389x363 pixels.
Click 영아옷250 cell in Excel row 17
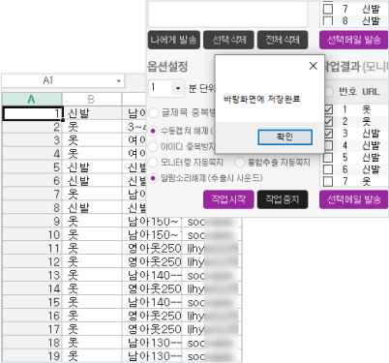click(152, 329)
